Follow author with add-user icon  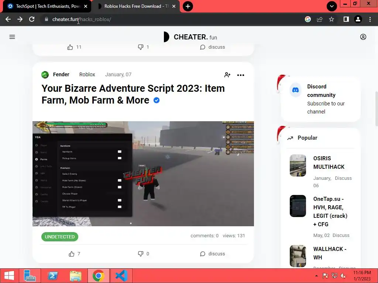click(x=227, y=75)
